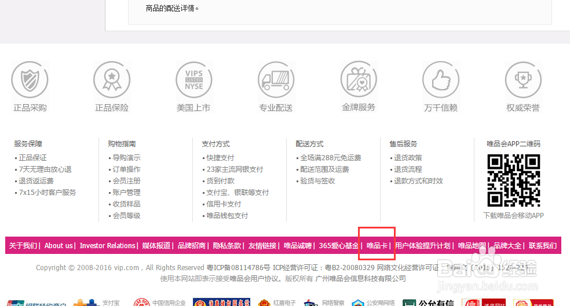Screen dimensions: 570x306
Task: Open the 唯品钱包支付 link
Action: click(227, 216)
